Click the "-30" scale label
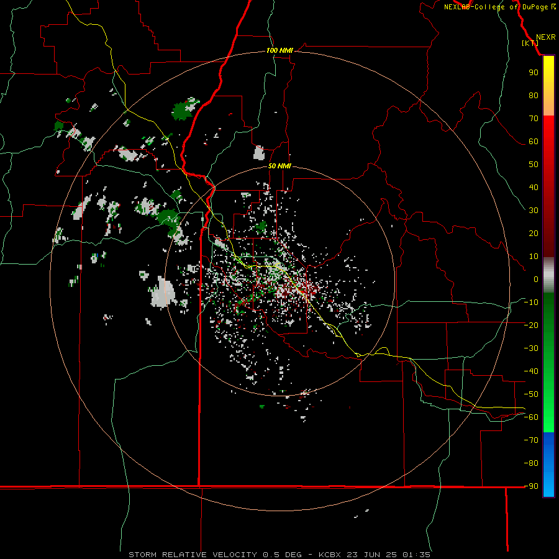 click(531, 348)
